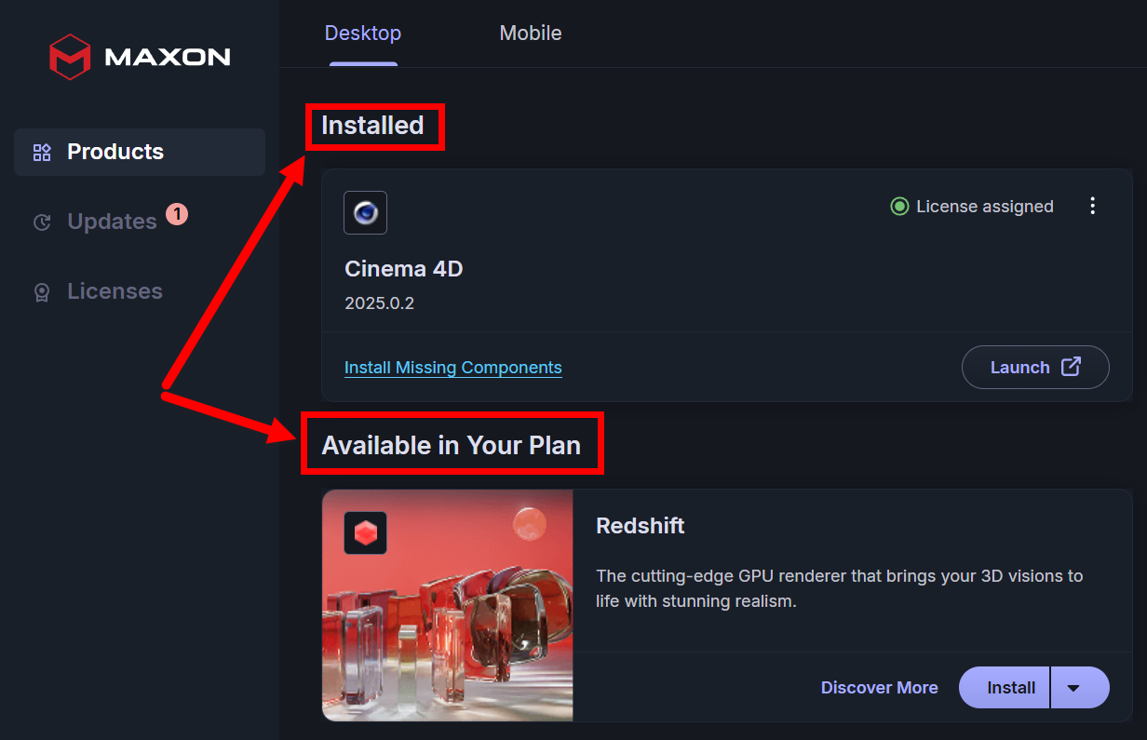Install Redshift
1147x740 pixels.
point(1010,688)
